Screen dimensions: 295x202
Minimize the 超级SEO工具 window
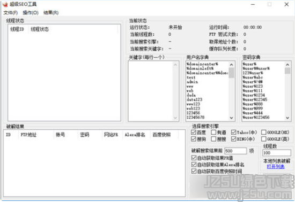click(253, 4)
